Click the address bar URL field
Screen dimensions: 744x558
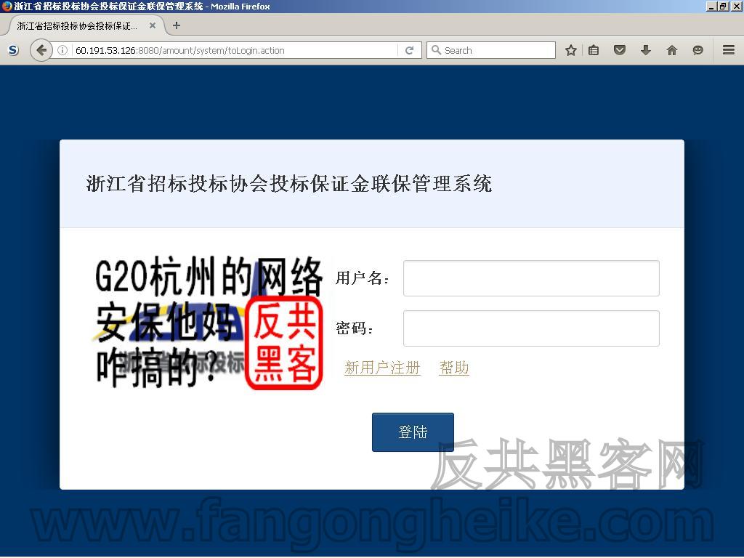coord(235,50)
